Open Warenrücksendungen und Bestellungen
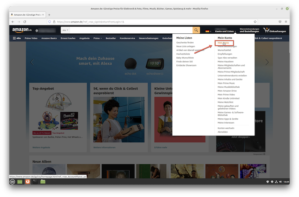Screen dimensions: 299x197 [x=249, y=30]
